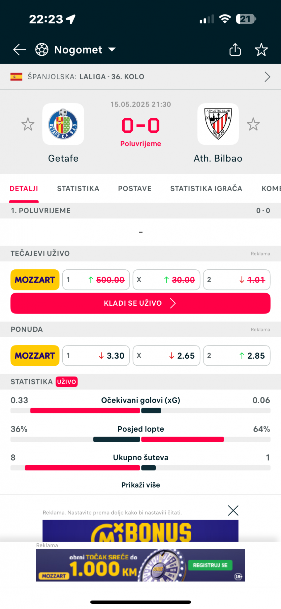Switch to the STATISTIKA tab
This screenshot has height=609, width=281.
click(78, 189)
